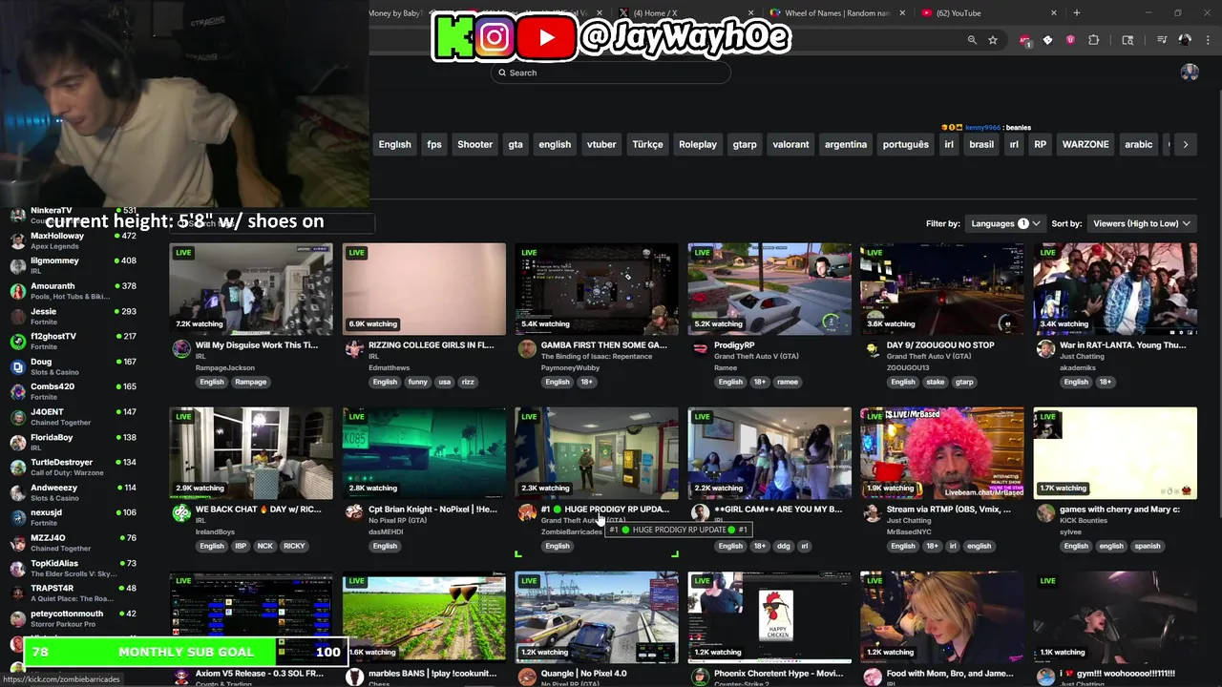Select the português category chip

point(906,144)
